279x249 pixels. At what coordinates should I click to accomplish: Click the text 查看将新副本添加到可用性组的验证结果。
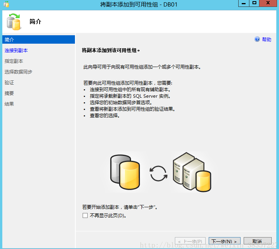coord(133,109)
